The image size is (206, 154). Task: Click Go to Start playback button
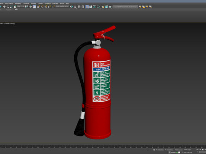[x=197, y=149]
